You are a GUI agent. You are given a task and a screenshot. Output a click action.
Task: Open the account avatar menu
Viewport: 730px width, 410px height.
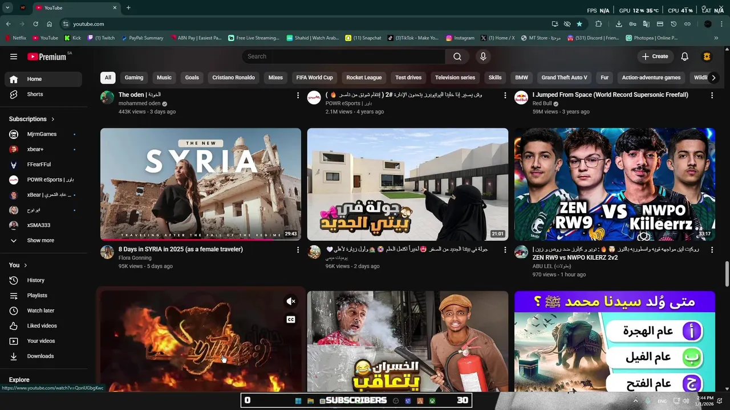coord(707,56)
